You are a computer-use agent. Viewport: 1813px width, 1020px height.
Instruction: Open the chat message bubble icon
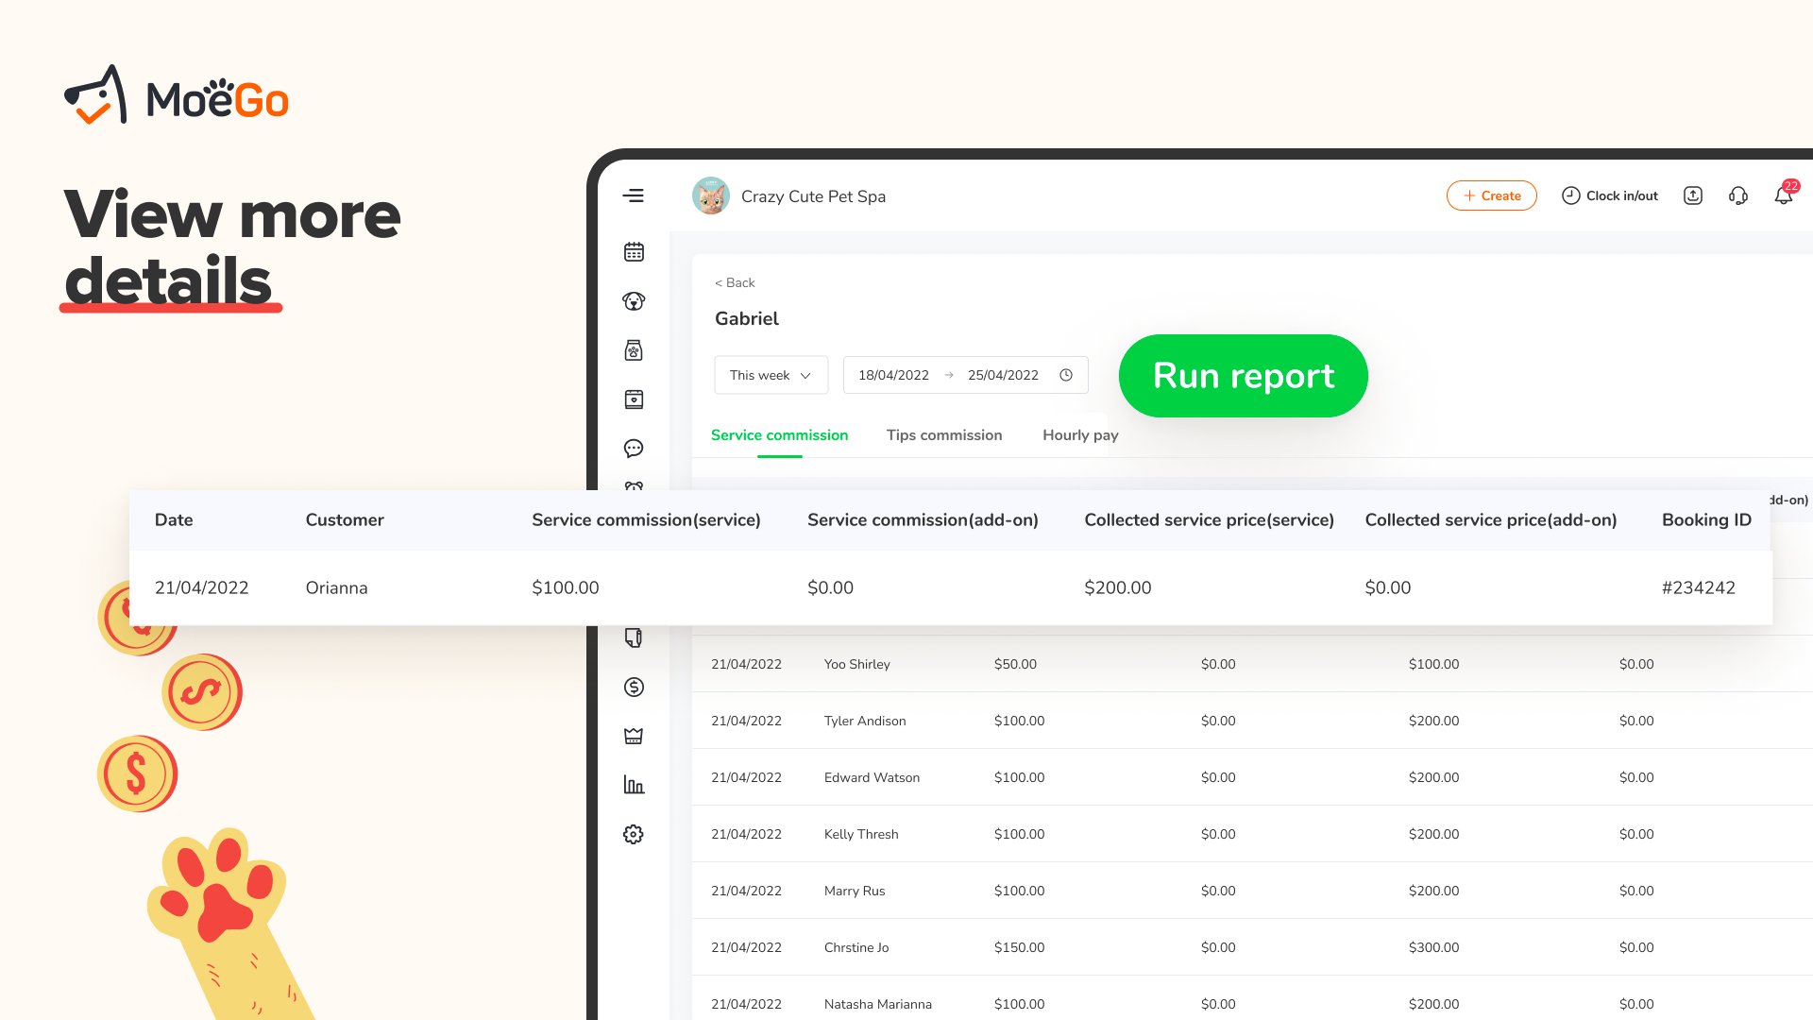(x=634, y=449)
